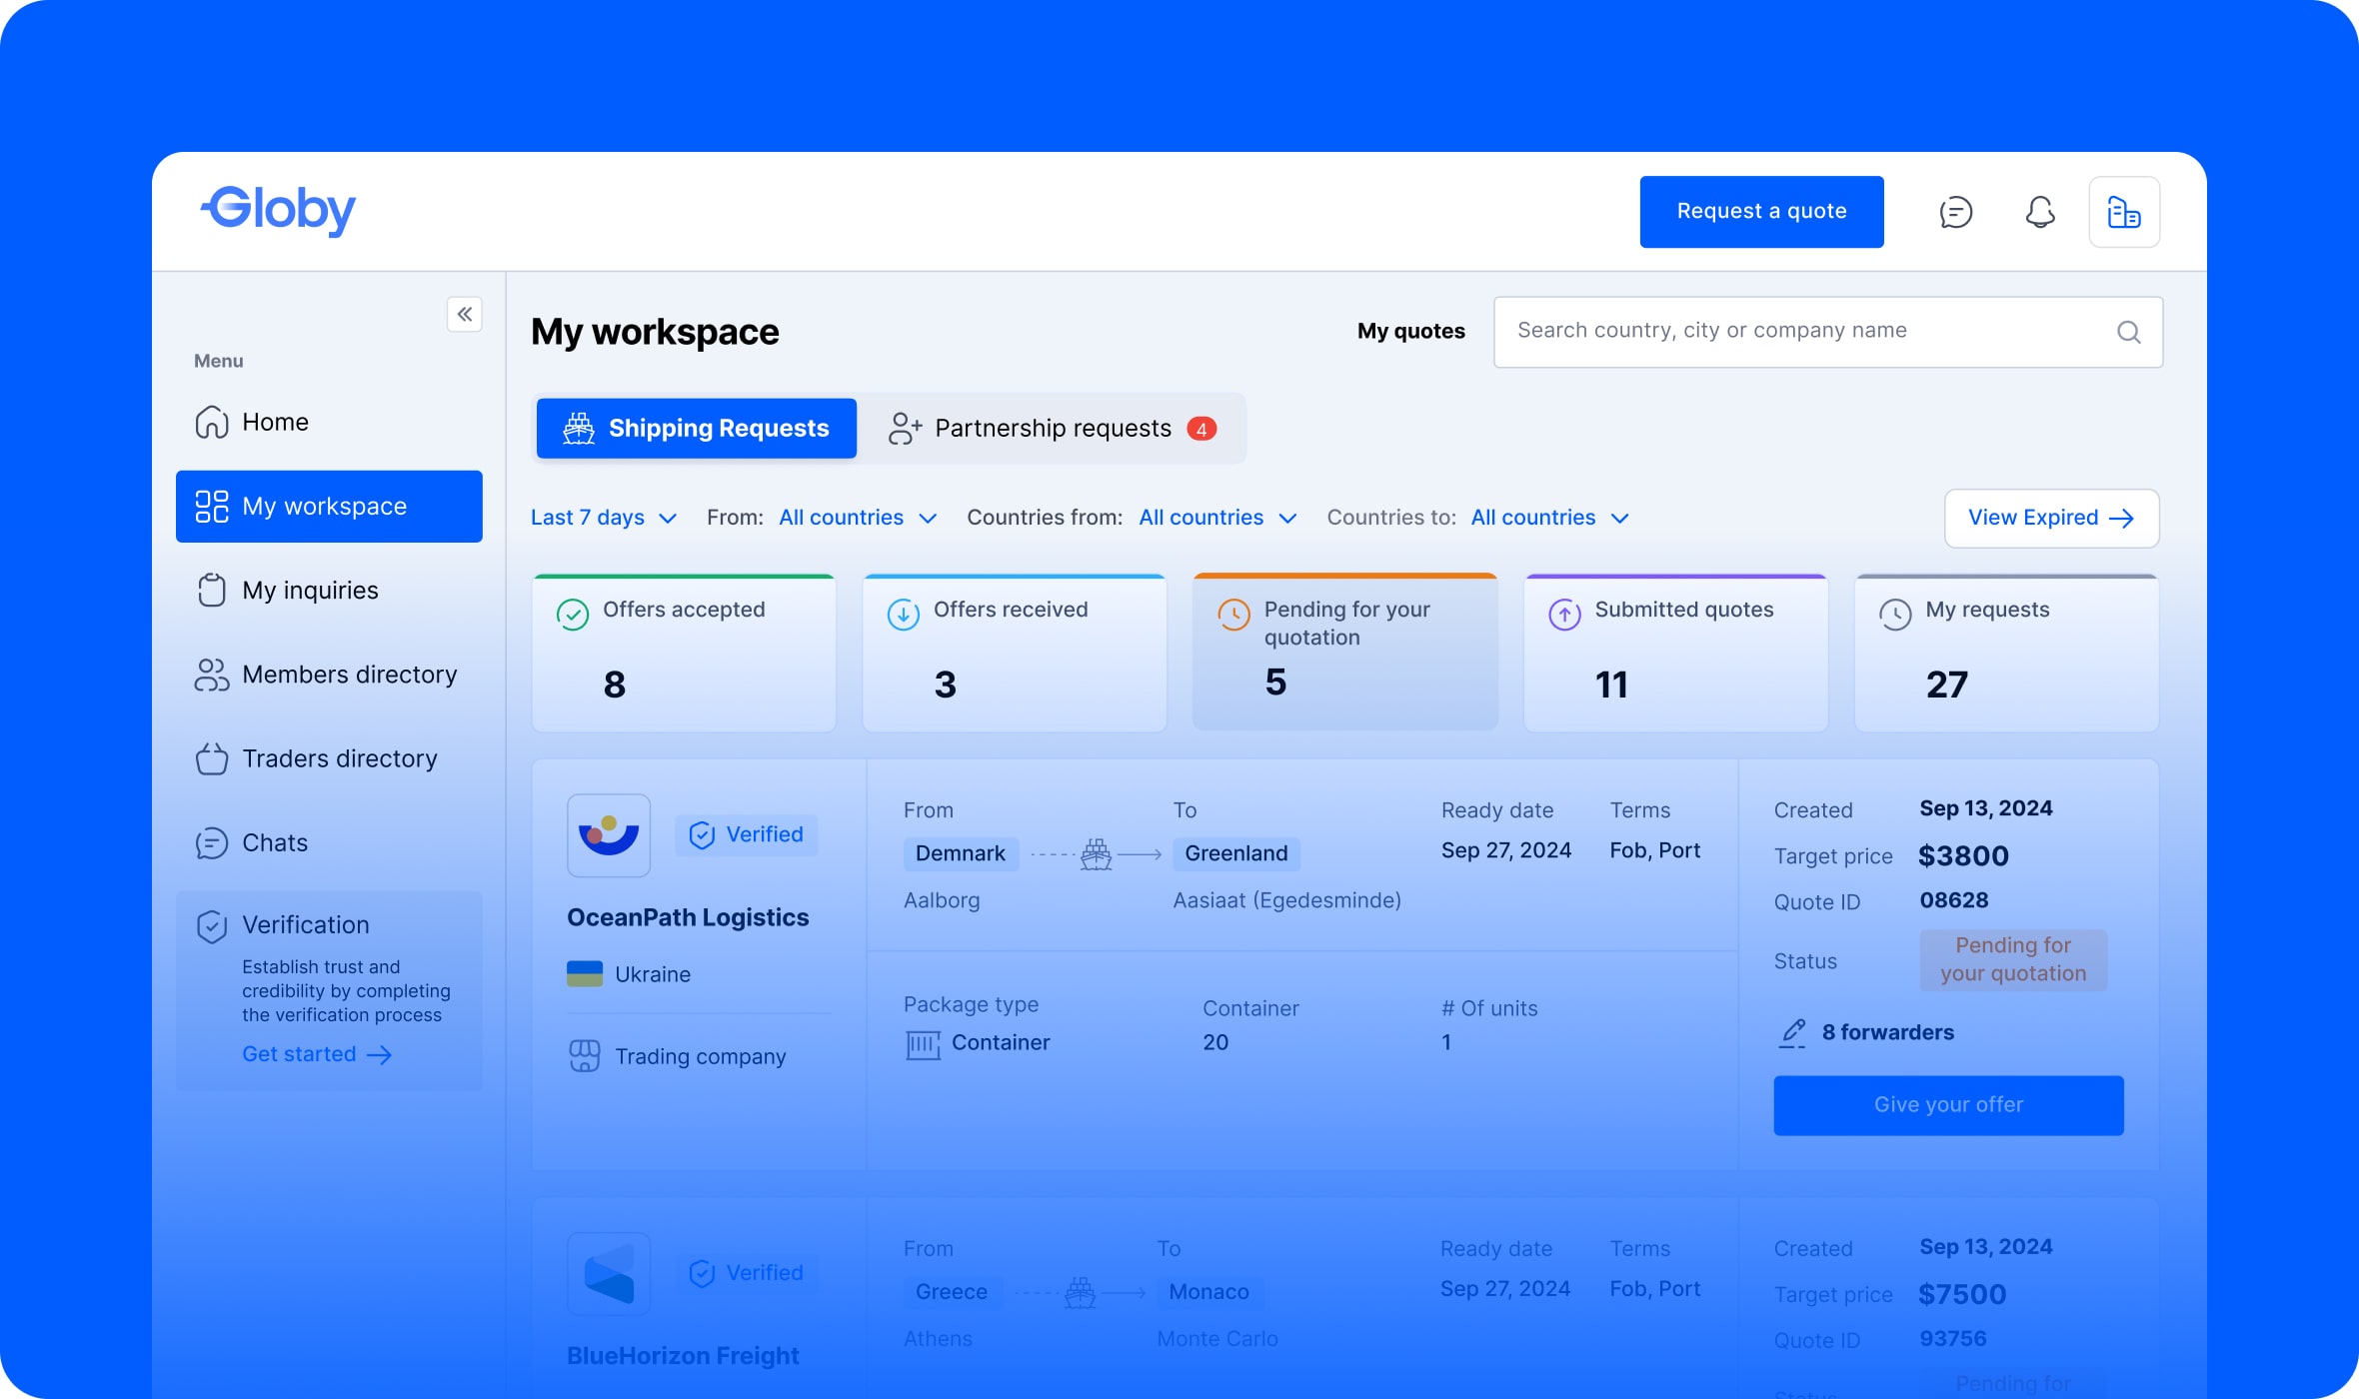Click the Offers accepted checkmark icon
The height and width of the screenshot is (1399, 2359).
pyautogui.click(x=572, y=615)
